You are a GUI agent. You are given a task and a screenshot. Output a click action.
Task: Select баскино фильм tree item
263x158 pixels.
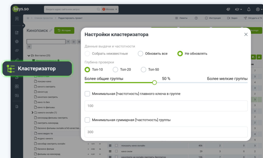(x=44, y=149)
